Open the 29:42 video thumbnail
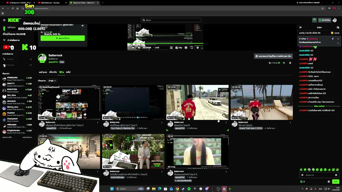This screenshot has width=342, height=192. click(x=197, y=151)
